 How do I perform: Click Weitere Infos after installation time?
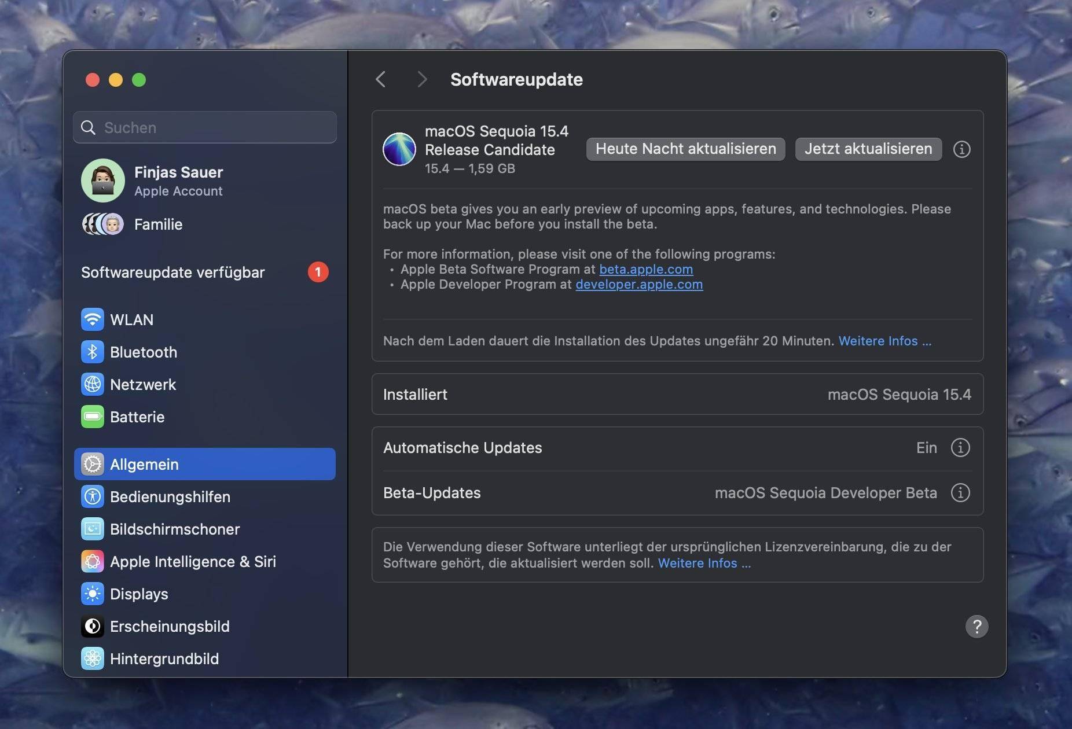(885, 341)
